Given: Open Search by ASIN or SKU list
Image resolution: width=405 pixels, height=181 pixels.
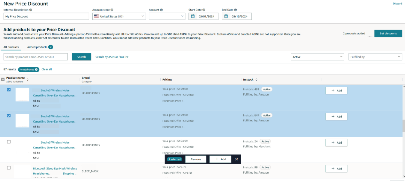Looking at the screenshot, I should pos(112,57).
